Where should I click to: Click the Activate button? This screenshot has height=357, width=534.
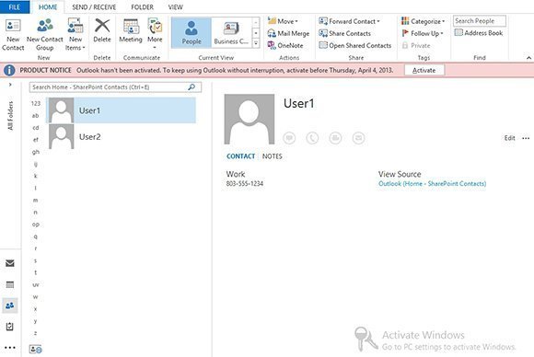click(x=424, y=70)
